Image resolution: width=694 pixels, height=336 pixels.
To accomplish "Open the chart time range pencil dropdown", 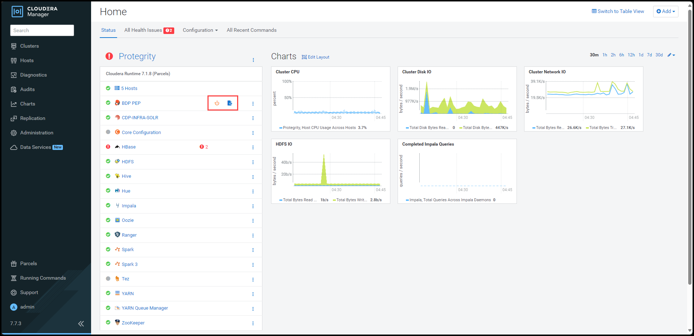I will [671, 55].
